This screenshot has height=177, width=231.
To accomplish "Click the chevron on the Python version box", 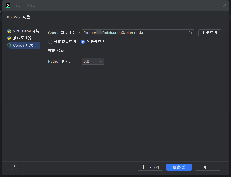I will pos(101,61).
